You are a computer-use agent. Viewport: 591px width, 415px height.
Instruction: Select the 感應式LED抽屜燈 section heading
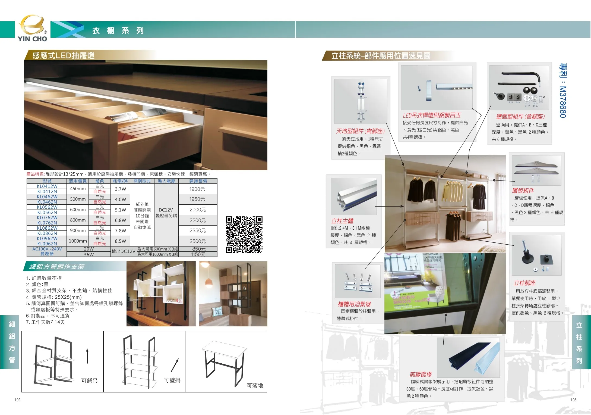[63, 55]
